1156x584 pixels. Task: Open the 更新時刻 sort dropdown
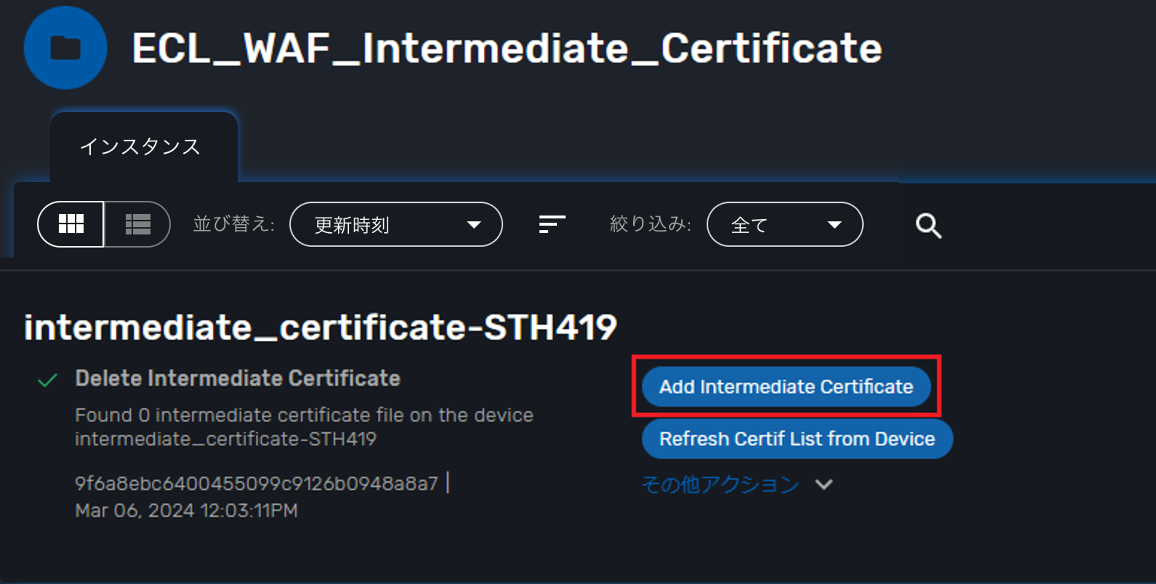tap(396, 224)
